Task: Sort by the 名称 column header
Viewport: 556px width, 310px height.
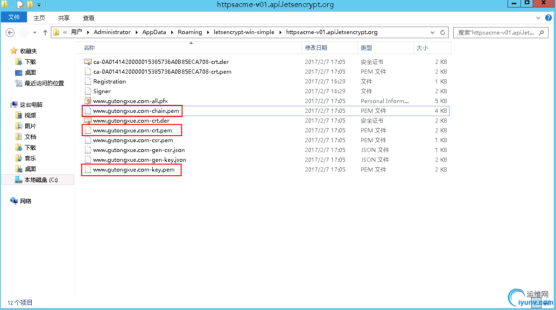Action: tap(188, 48)
